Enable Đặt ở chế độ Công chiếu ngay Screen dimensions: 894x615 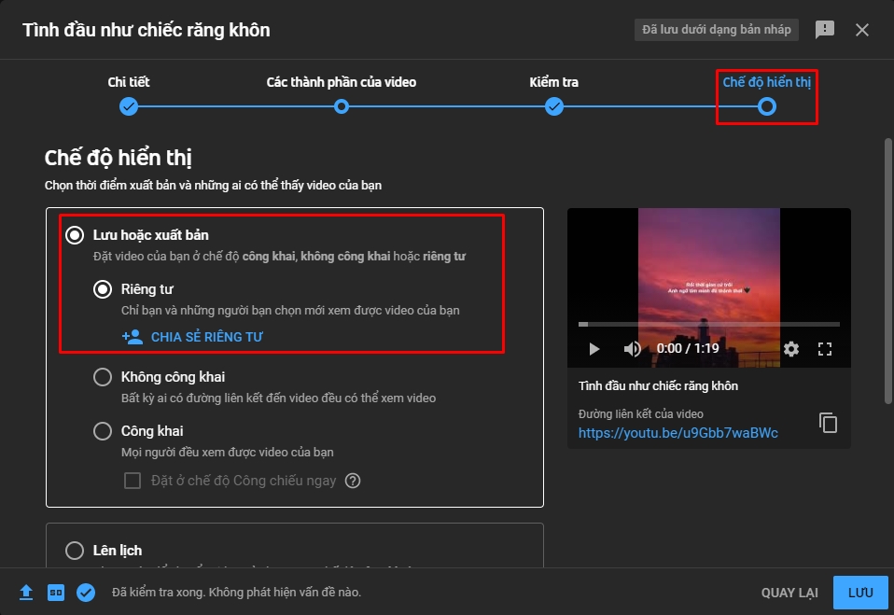(131, 481)
